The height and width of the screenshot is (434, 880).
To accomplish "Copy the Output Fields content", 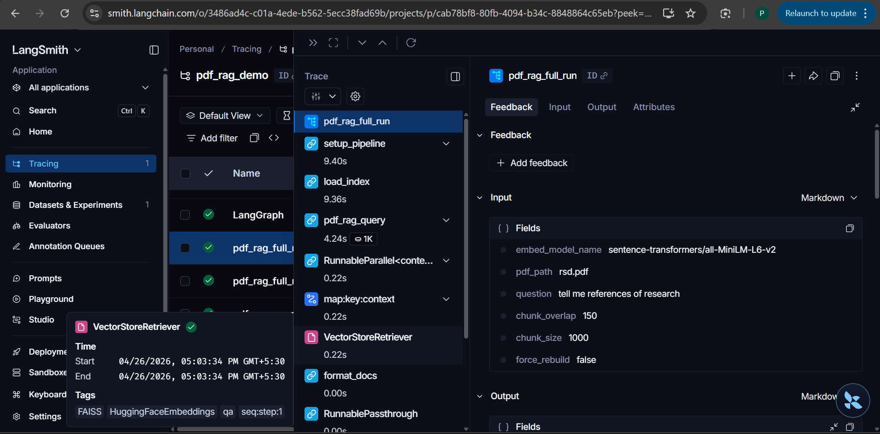I will point(850,427).
